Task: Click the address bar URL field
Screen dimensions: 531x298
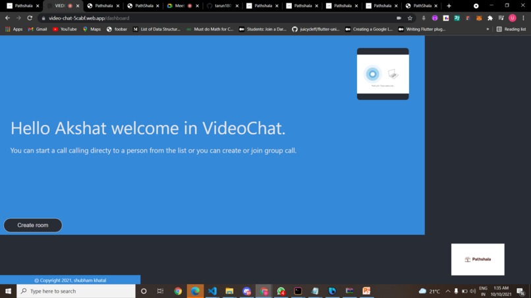Action: [x=217, y=18]
